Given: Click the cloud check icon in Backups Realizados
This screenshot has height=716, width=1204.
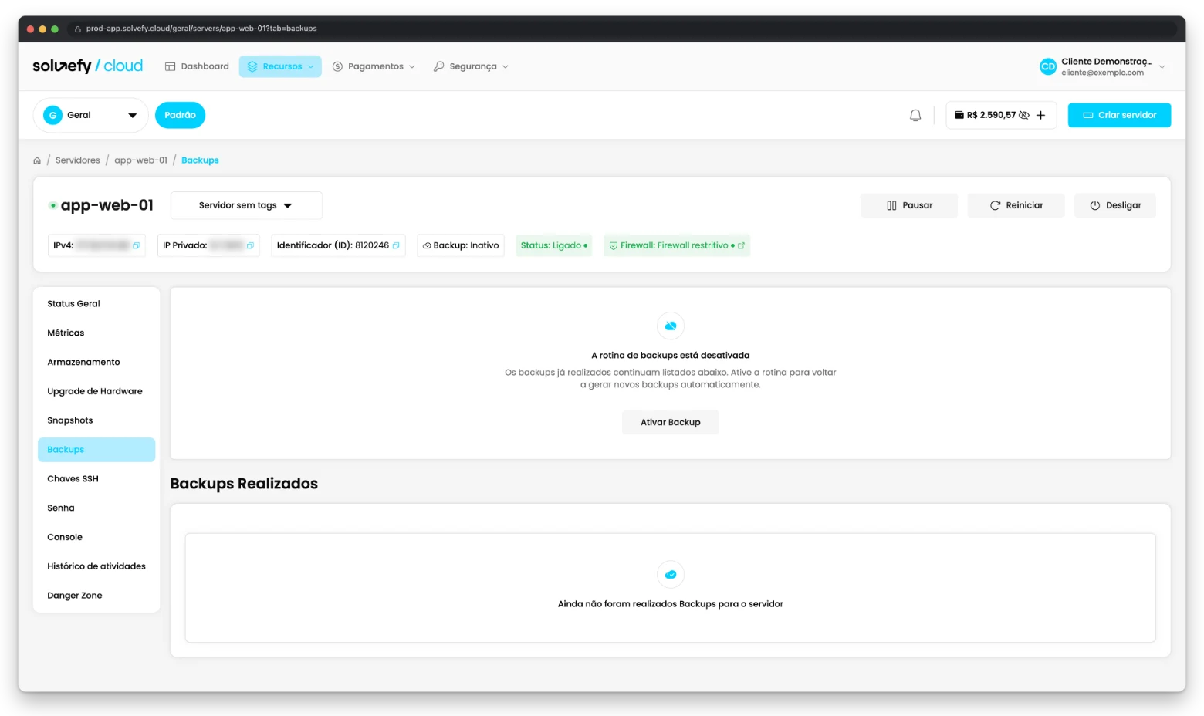Looking at the screenshot, I should coord(671,574).
